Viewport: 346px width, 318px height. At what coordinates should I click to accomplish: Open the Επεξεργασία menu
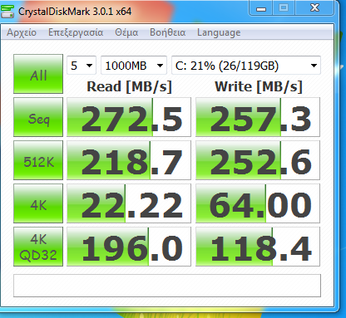click(x=76, y=32)
